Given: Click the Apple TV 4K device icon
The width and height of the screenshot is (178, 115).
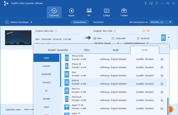Looking at the screenshot, I should point(67,107).
